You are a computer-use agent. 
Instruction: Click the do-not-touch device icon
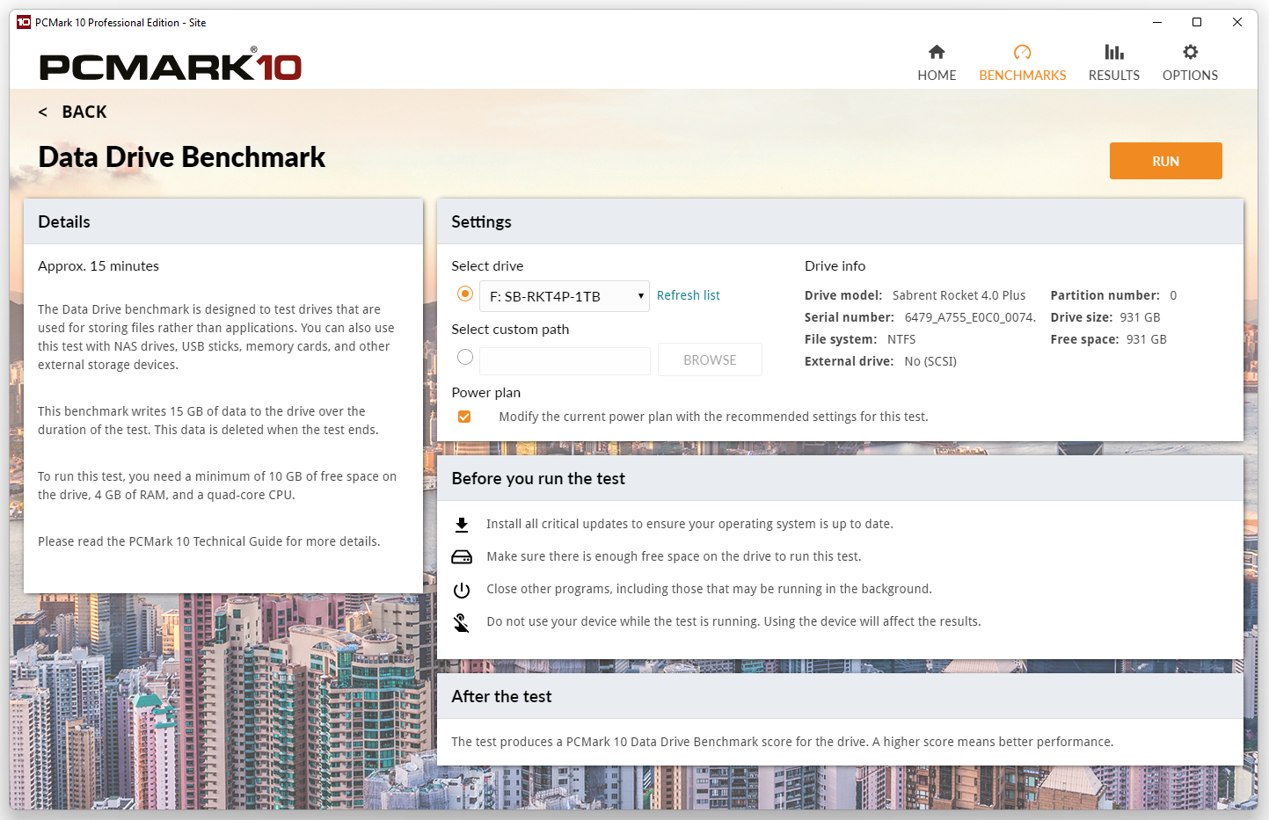pos(462,622)
